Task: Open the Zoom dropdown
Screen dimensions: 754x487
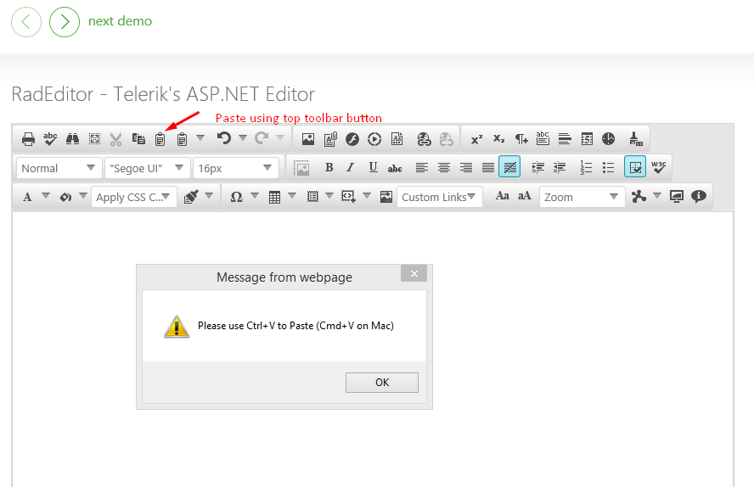Action: [x=582, y=197]
